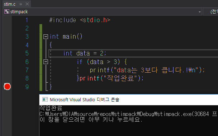Click the printf "data는 3보다 큽니다" line
218x136 pixels.
tap(147, 70)
